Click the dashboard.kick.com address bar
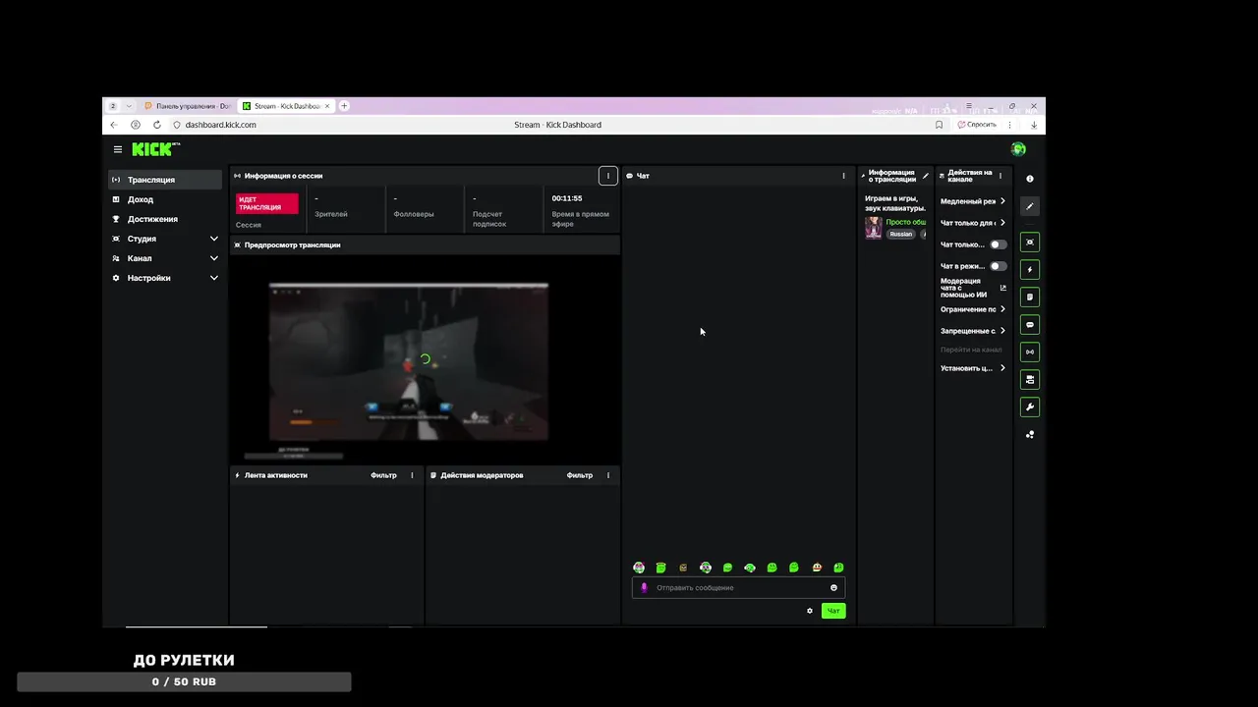This screenshot has height=707, width=1258. click(220, 125)
